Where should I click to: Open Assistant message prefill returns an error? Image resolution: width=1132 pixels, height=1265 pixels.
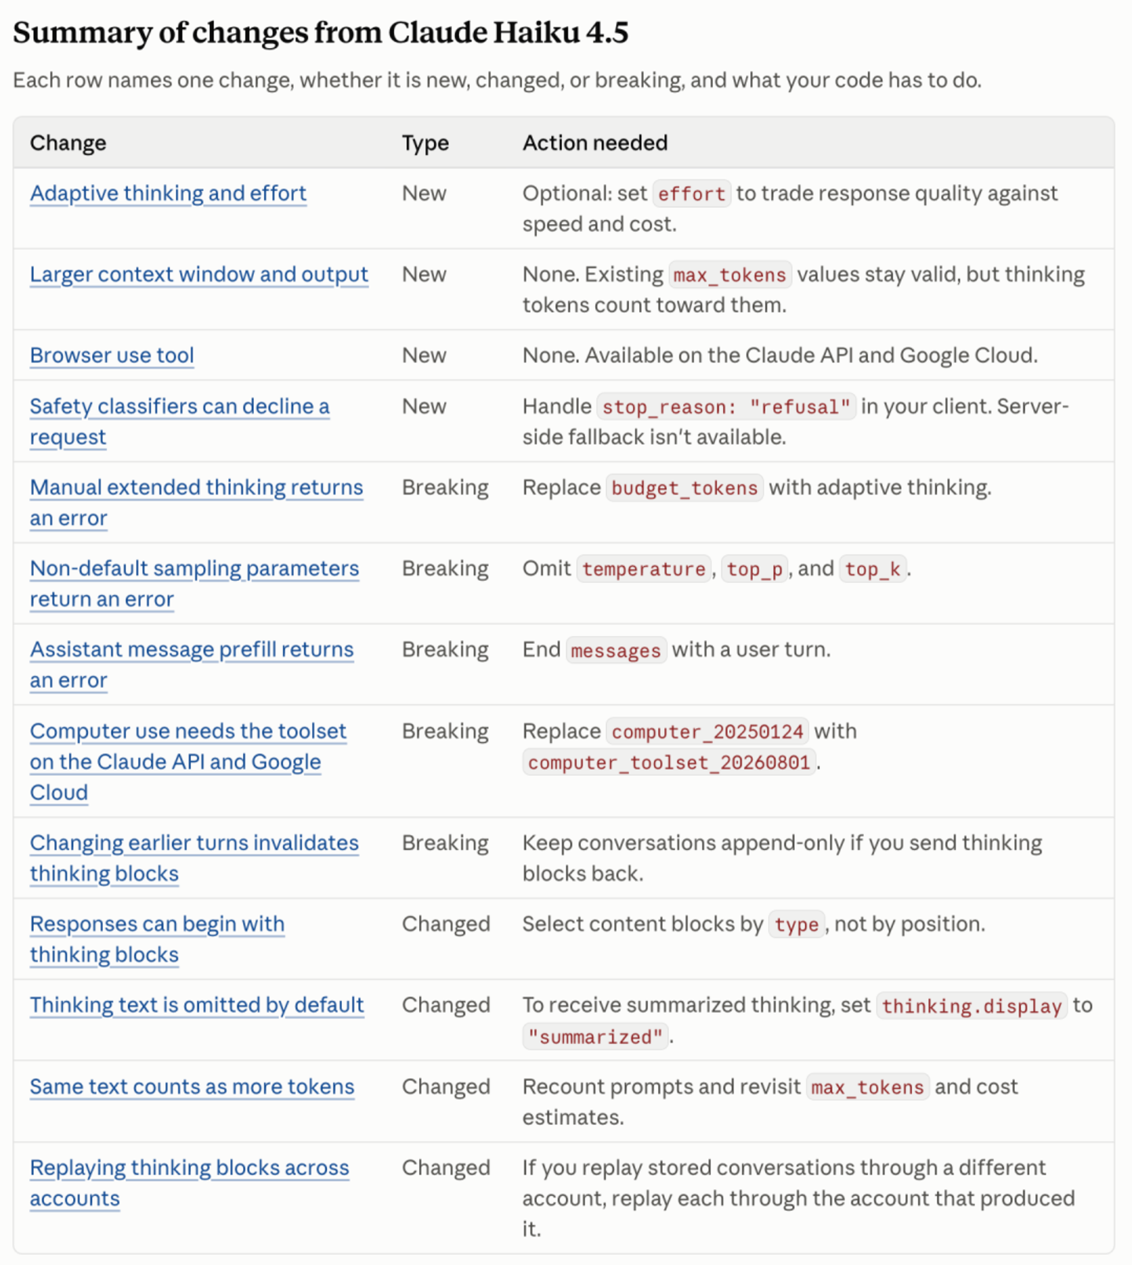[x=192, y=664]
